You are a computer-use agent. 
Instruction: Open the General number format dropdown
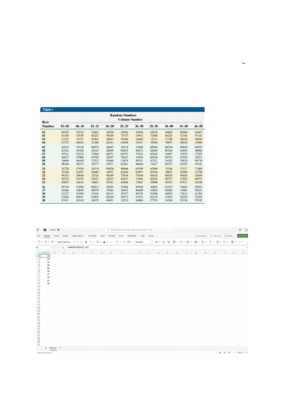tap(144, 242)
